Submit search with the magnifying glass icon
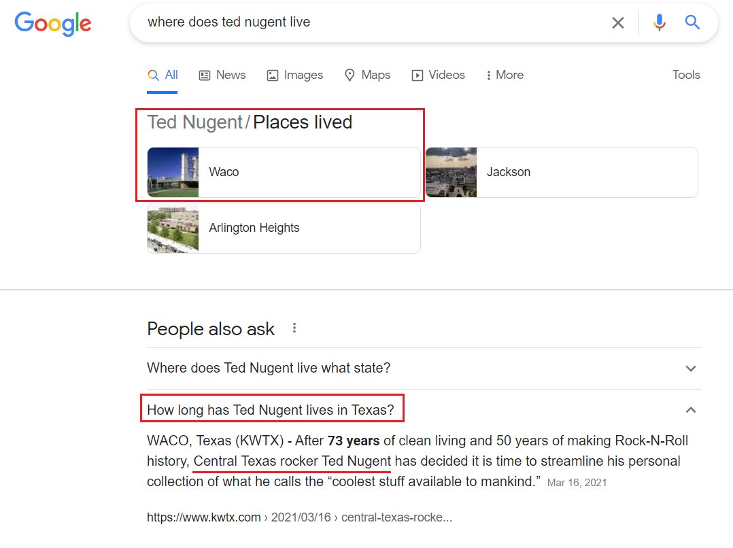 point(692,22)
